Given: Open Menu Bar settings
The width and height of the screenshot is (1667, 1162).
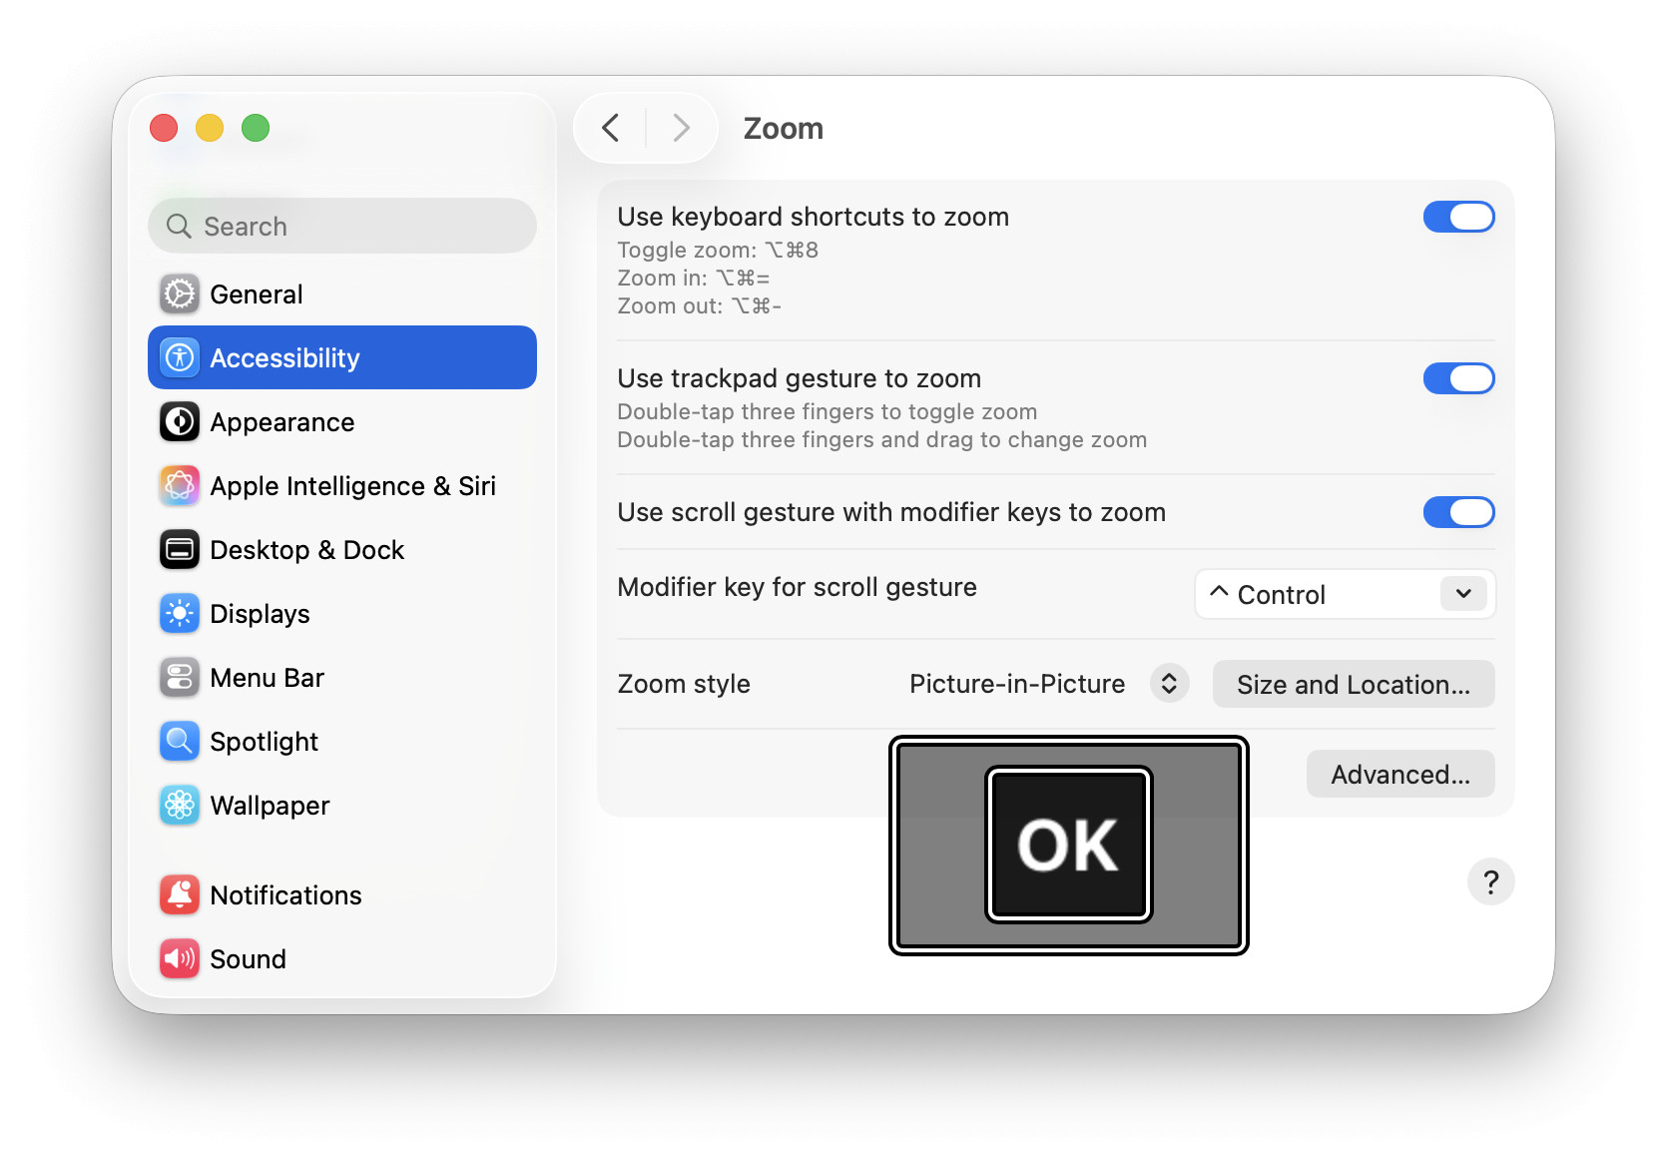Looking at the screenshot, I should 342,678.
